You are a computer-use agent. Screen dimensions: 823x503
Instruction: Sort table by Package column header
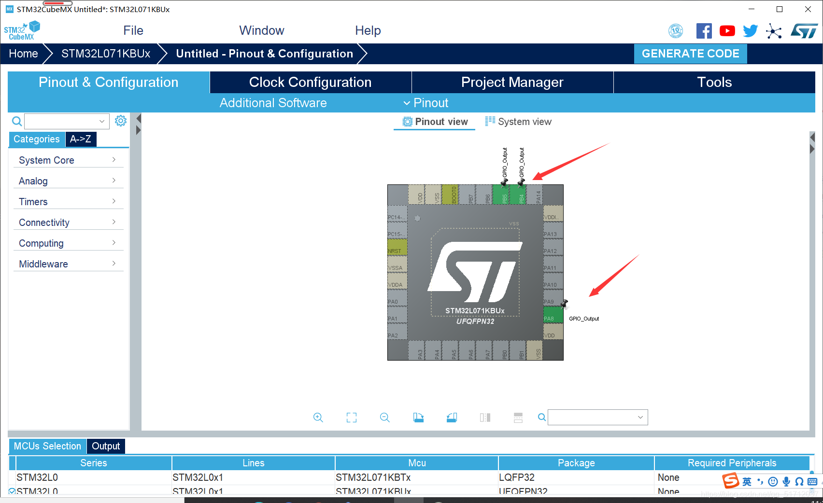(576, 463)
